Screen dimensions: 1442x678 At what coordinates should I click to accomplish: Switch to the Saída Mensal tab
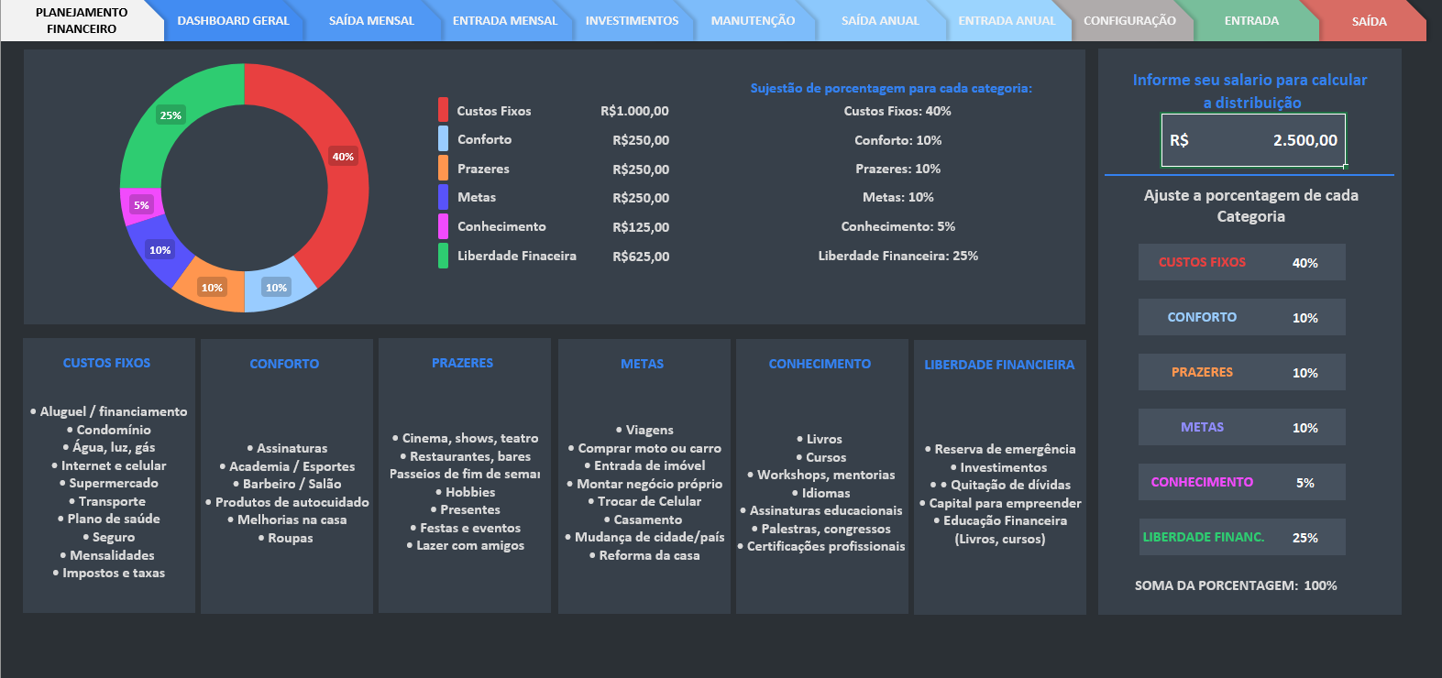pyautogui.click(x=371, y=20)
